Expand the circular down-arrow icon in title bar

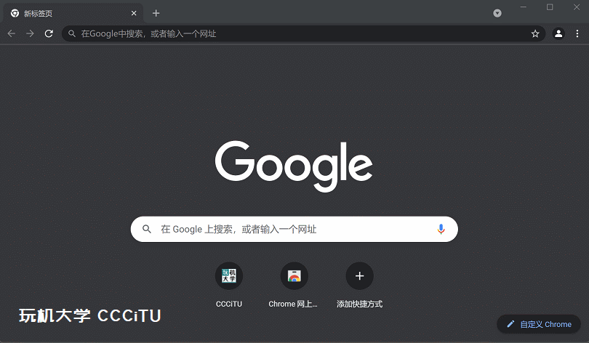click(x=497, y=13)
